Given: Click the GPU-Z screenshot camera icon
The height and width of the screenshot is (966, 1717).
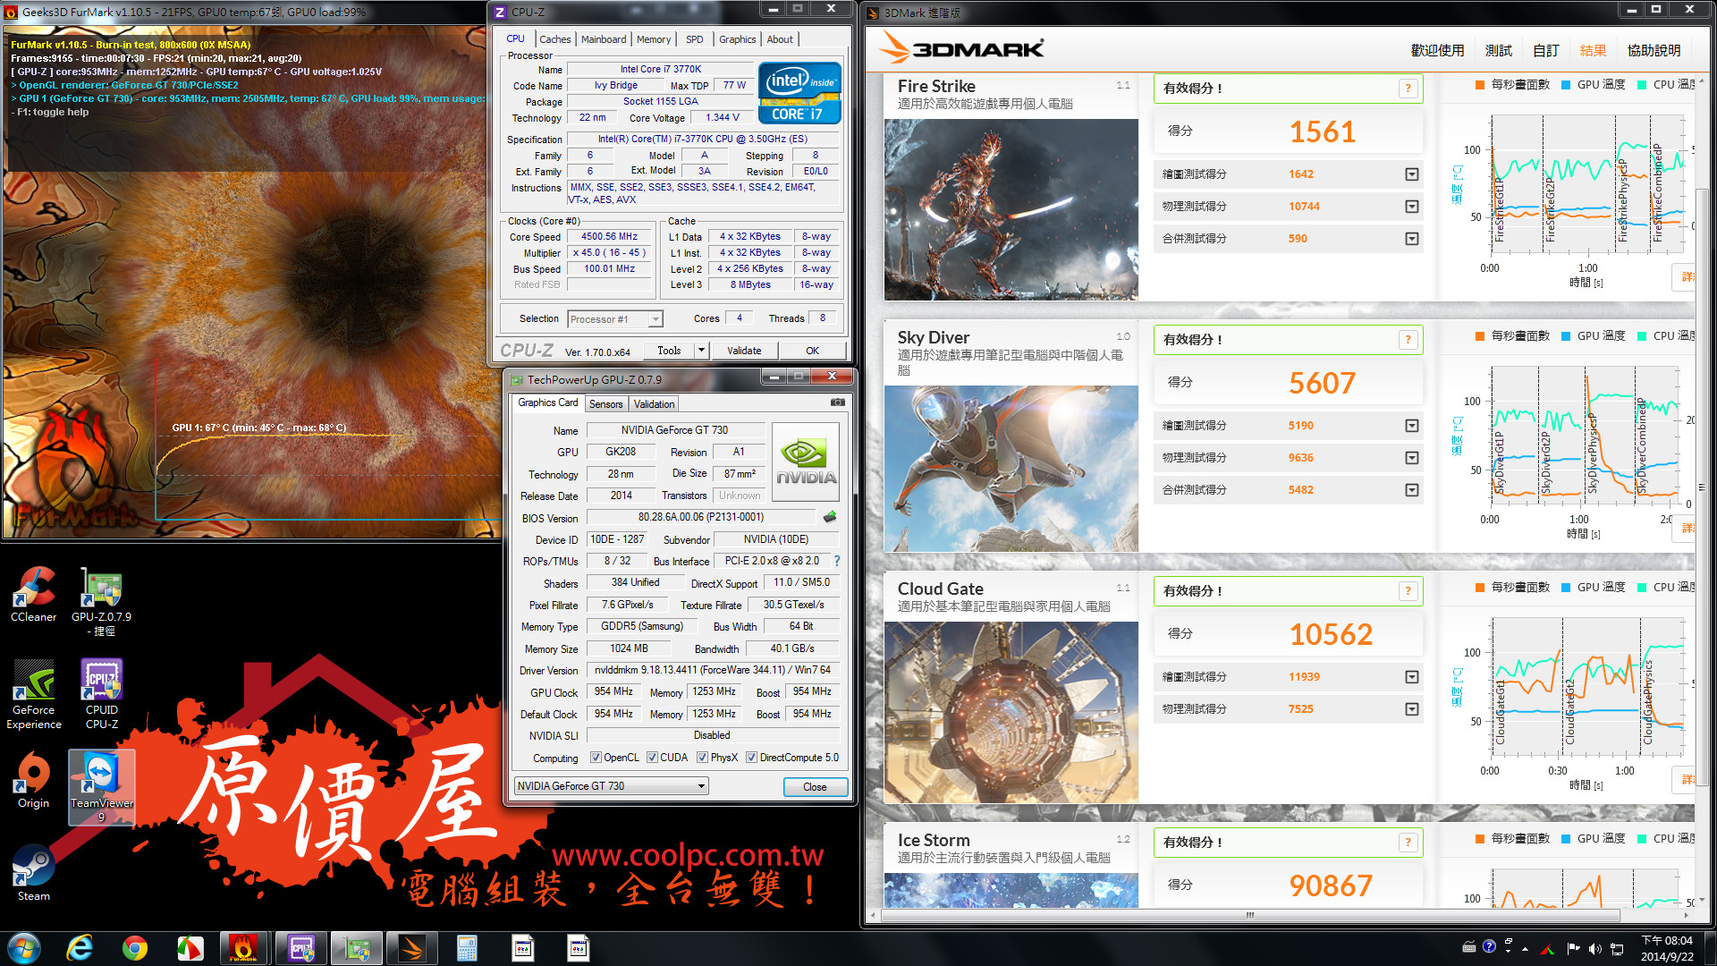Looking at the screenshot, I should pos(837,402).
